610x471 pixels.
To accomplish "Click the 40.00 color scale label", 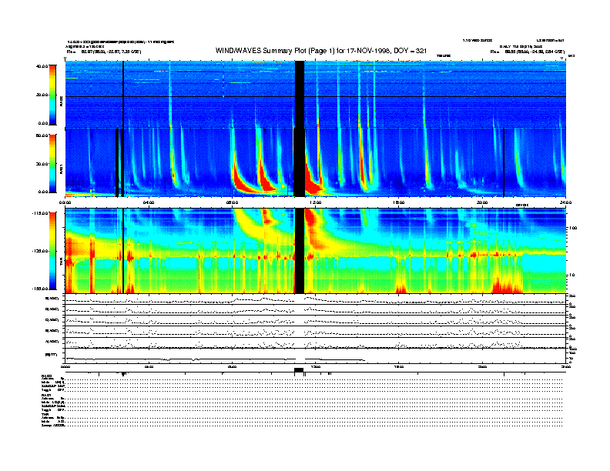I will 42,66.
